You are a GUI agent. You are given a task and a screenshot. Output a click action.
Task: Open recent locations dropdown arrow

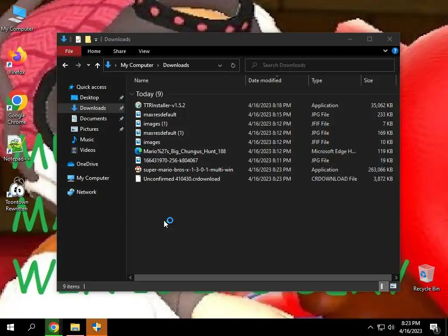(x=88, y=65)
